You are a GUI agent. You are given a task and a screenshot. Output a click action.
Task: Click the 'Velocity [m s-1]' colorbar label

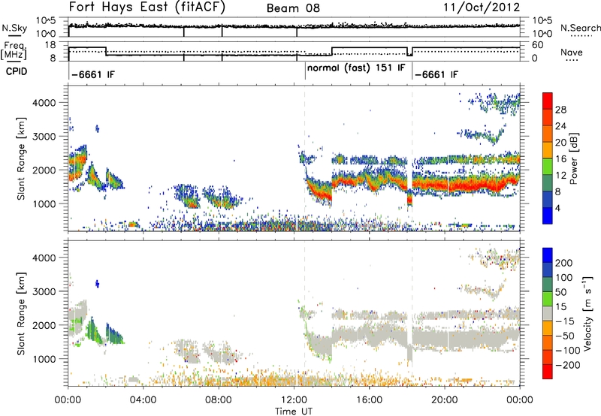click(587, 313)
